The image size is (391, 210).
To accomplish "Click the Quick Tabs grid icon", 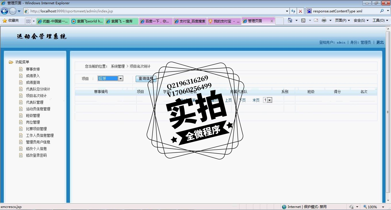I will tap(28, 21).
